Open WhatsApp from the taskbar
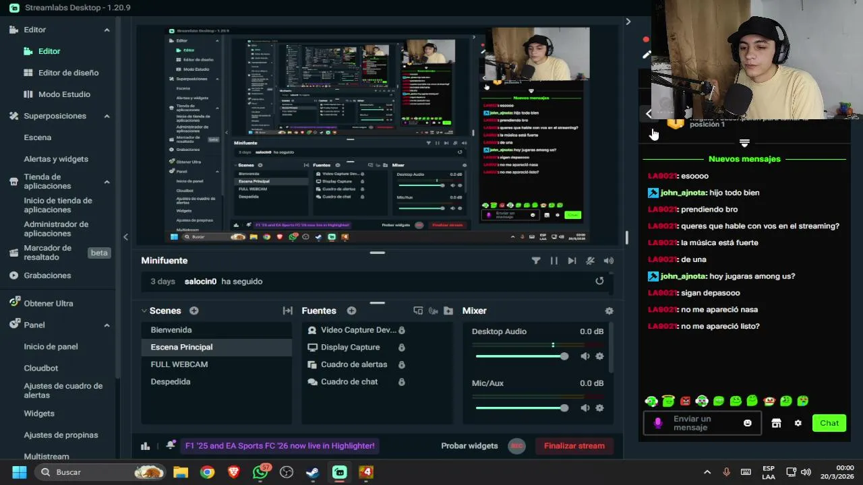Viewport: 863px width, 485px height. pyautogui.click(x=260, y=472)
